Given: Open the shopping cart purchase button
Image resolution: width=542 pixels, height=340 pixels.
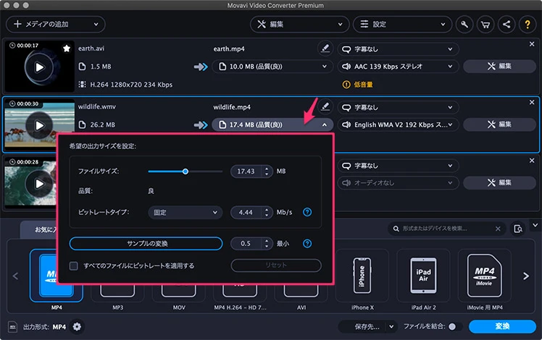Looking at the screenshot, I should 485,25.
